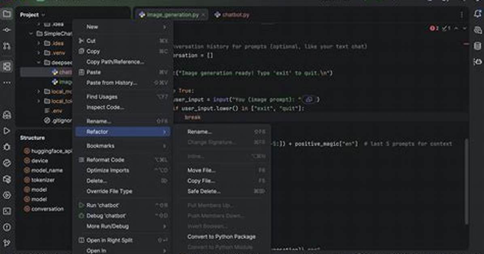Screen dimensions: 484x254
Task: Open editor tabs options three-dot menu
Action: 461,15
